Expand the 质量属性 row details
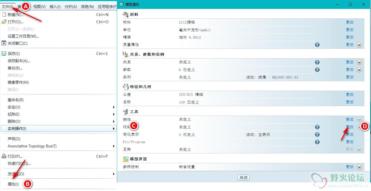This screenshot has width=371, height=191. point(359,45)
